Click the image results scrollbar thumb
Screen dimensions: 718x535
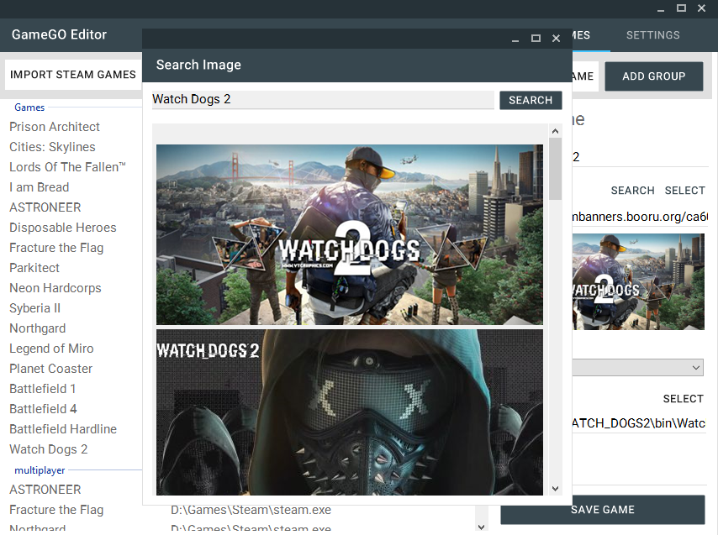[x=555, y=169]
